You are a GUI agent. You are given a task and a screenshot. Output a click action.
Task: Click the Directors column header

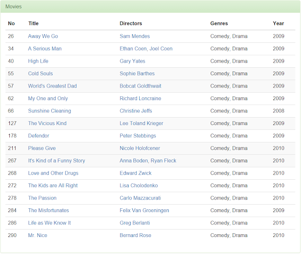click(131, 24)
